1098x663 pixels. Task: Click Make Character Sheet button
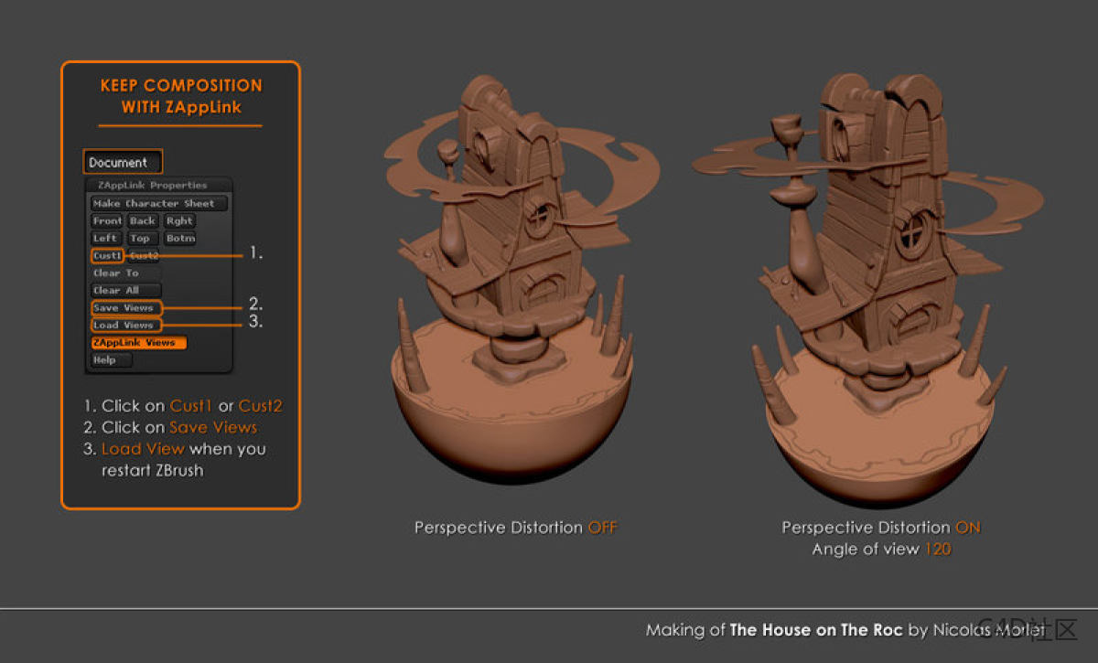tap(158, 204)
